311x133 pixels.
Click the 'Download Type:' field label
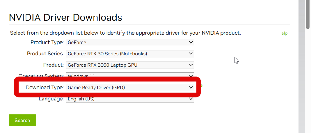tap(45, 88)
